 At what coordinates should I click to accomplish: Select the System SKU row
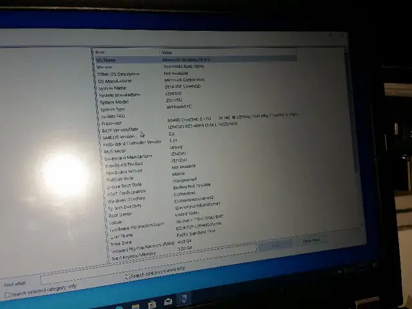point(113,116)
